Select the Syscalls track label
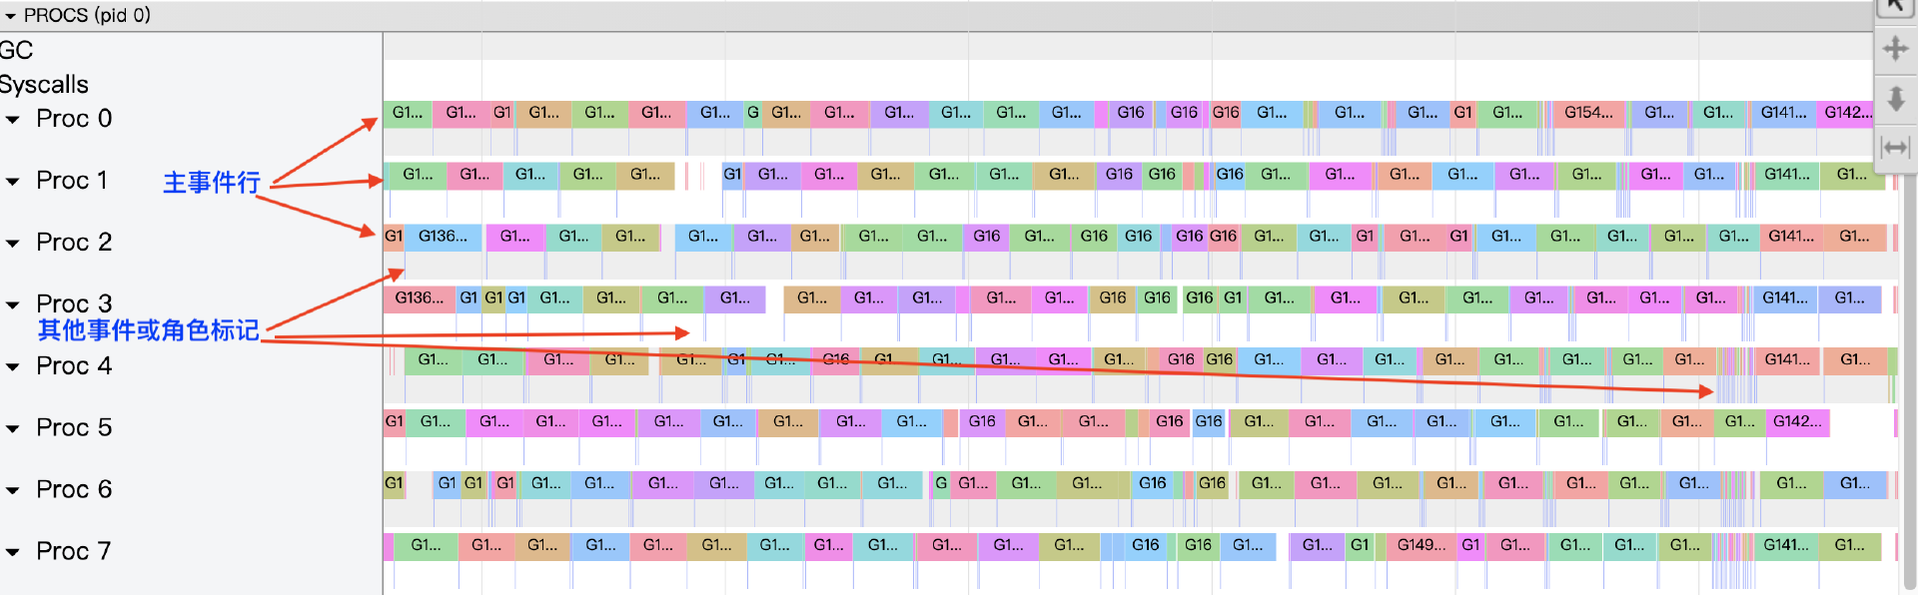This screenshot has height=595, width=1918. [x=44, y=85]
